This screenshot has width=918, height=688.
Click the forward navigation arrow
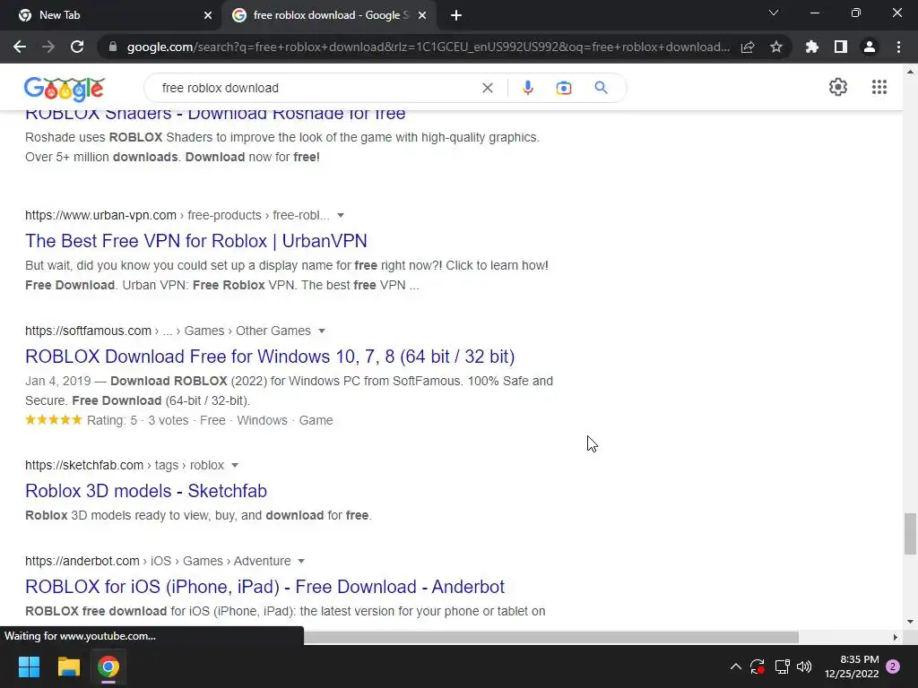(x=48, y=47)
